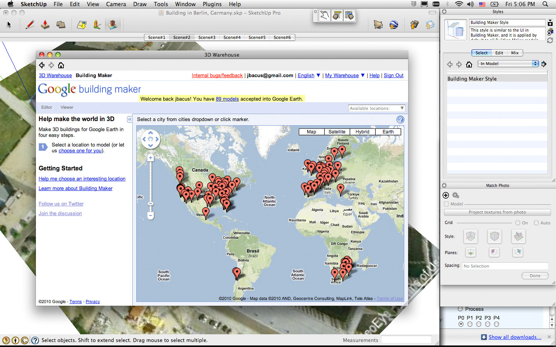
Task: Click the rightmost floating palette icon
Action: point(349,15)
